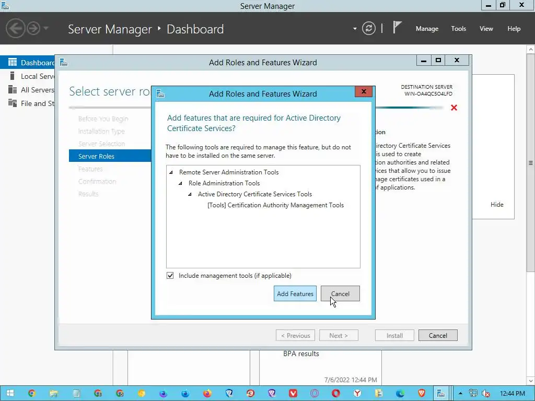Image resolution: width=535 pixels, height=401 pixels.
Task: Launch Chrome Canary from taskbar
Action: 142,393
